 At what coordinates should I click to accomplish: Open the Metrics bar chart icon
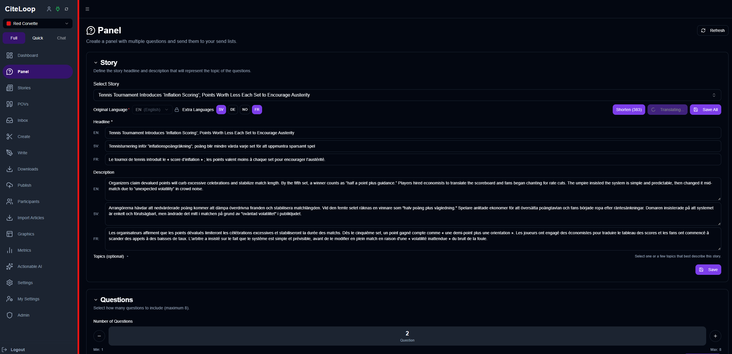point(10,250)
